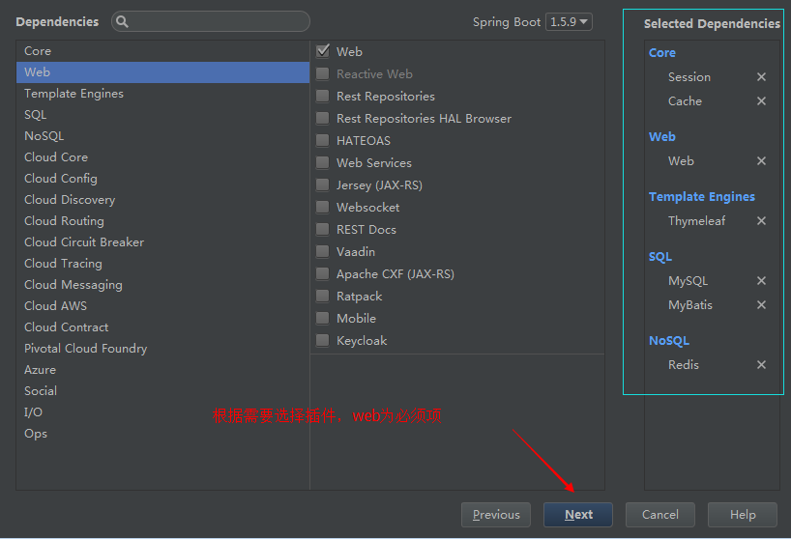Open the Spring Boot version dropdown
This screenshot has width=791, height=539.
(569, 21)
